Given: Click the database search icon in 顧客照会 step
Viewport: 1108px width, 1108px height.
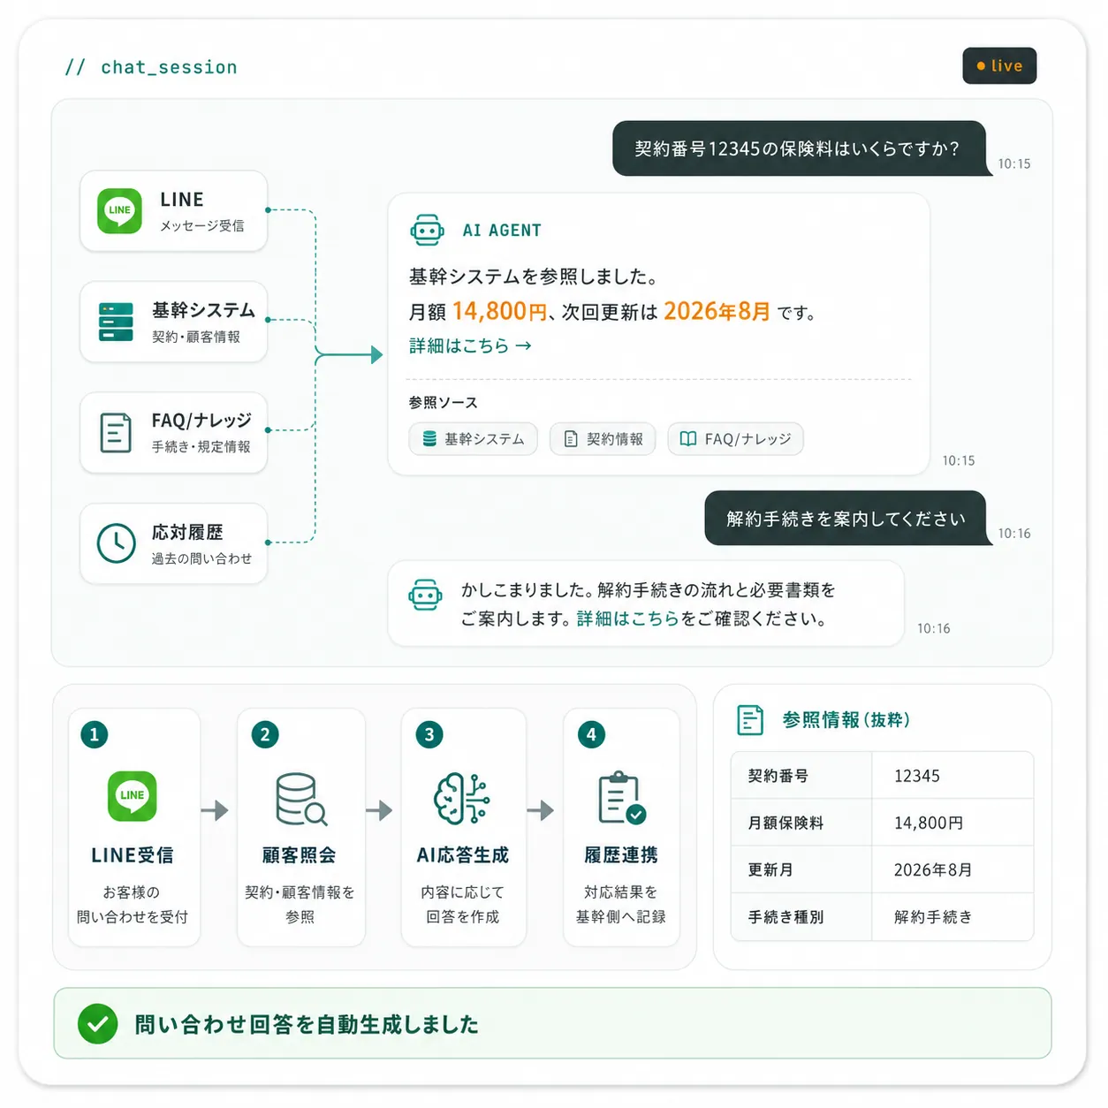Looking at the screenshot, I should coord(300,799).
